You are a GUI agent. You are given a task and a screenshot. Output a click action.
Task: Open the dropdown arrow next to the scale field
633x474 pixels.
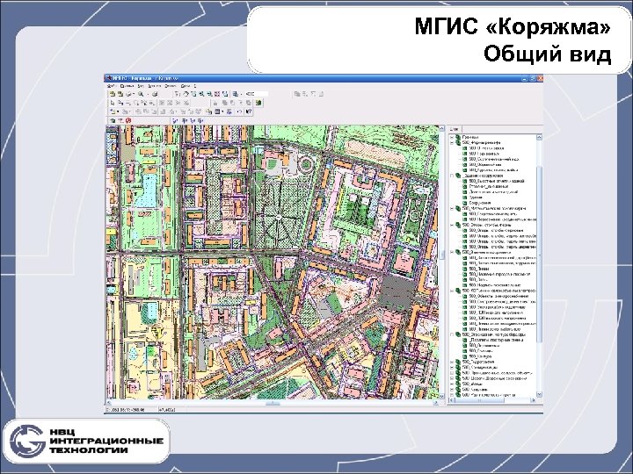click(x=241, y=94)
